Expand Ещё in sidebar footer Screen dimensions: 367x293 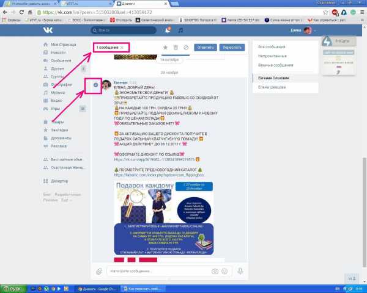click(x=65, y=200)
